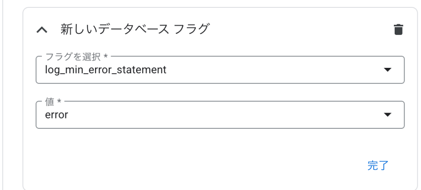Expand the value combo box triangle
421x190 pixels.
[x=387, y=115]
